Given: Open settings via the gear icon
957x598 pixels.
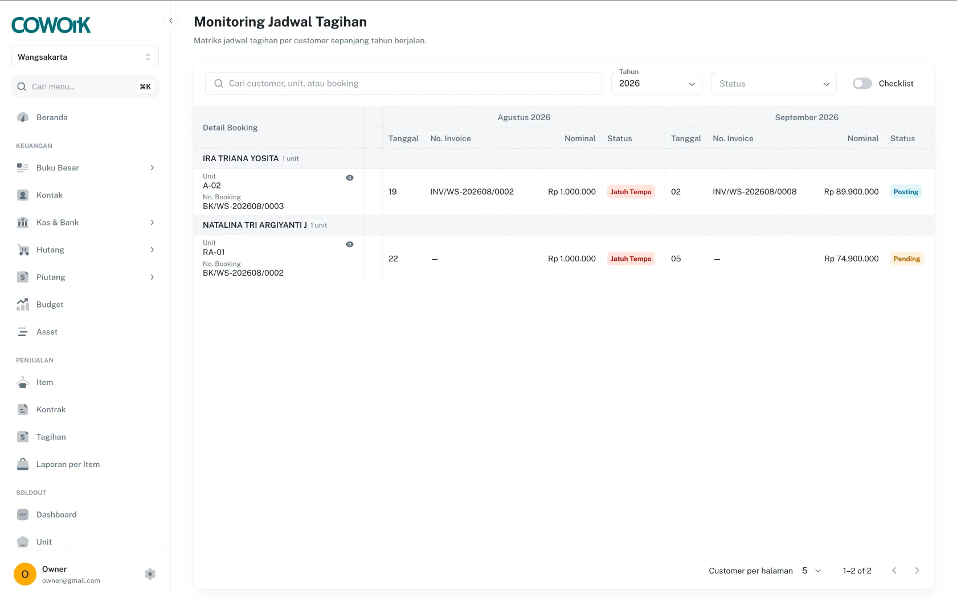Looking at the screenshot, I should pos(150,574).
